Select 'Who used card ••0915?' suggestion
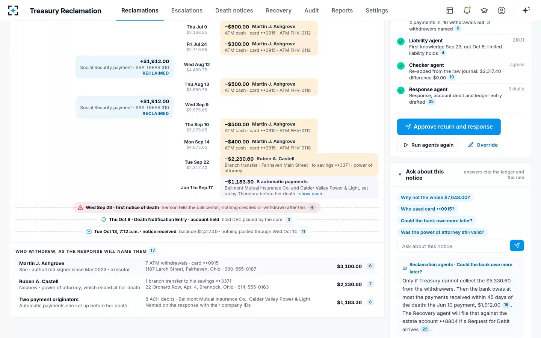 click(428, 209)
